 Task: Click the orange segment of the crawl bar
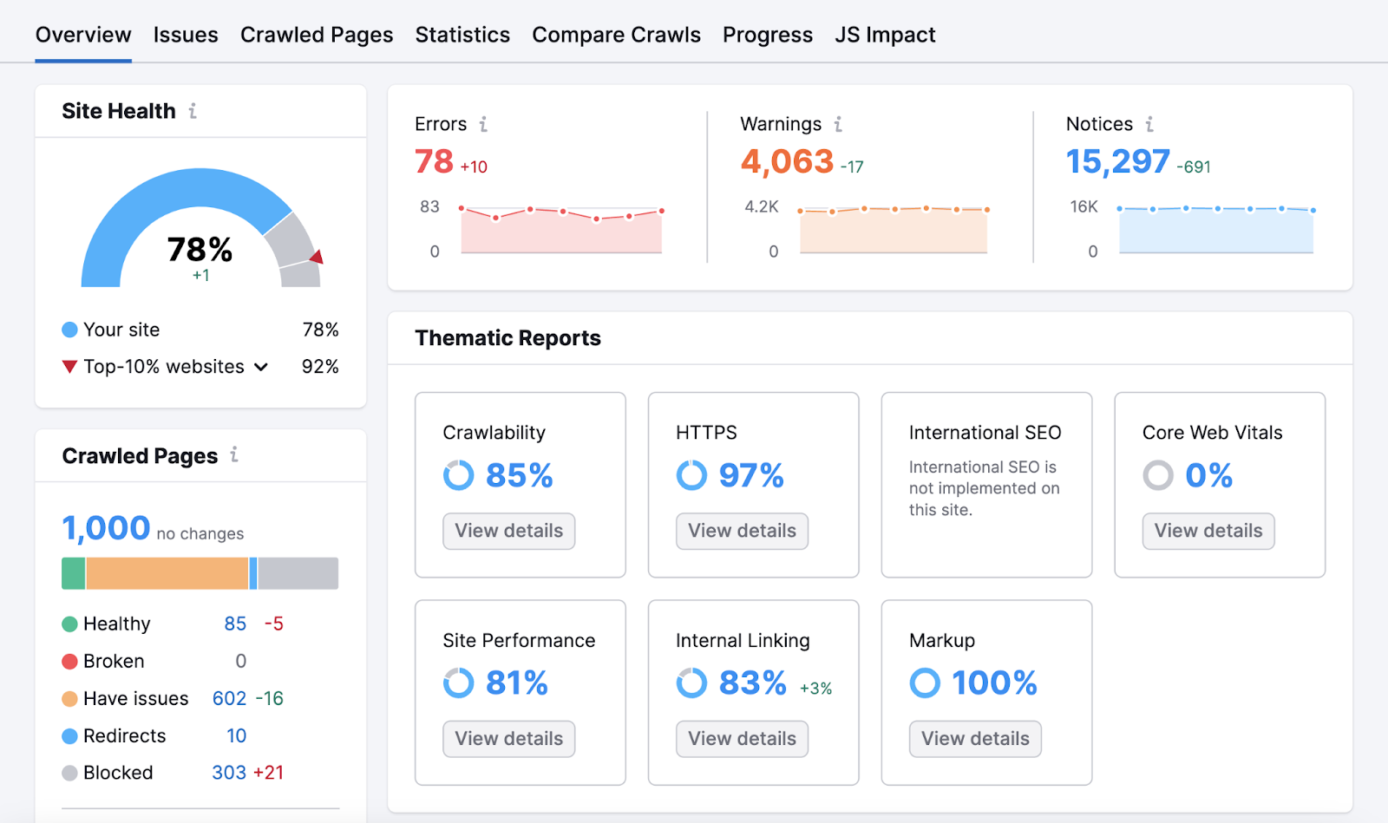pos(168,572)
